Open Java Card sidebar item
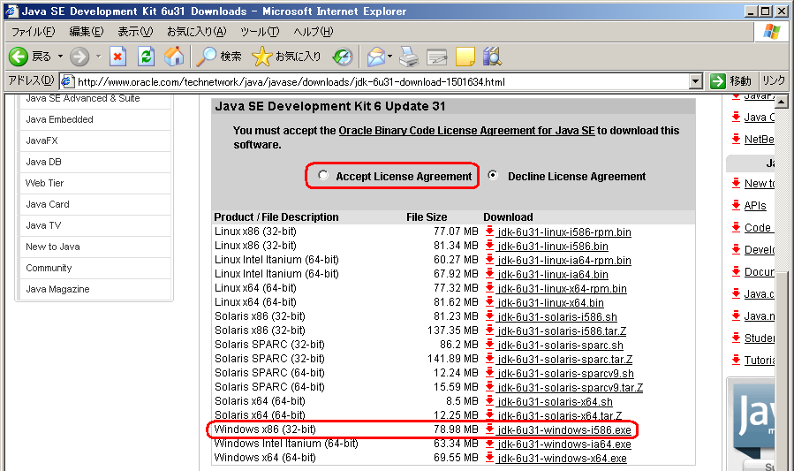The width and height of the screenshot is (794, 471). [48, 205]
